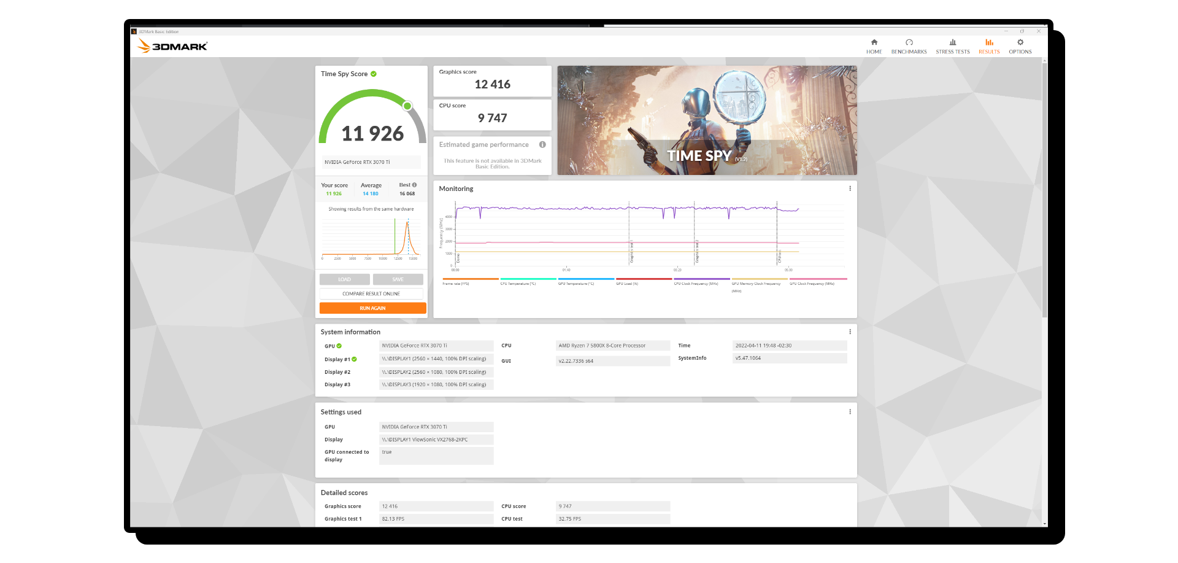The image size is (1178, 563).
Task: Click the SAVE button
Action: tap(398, 279)
